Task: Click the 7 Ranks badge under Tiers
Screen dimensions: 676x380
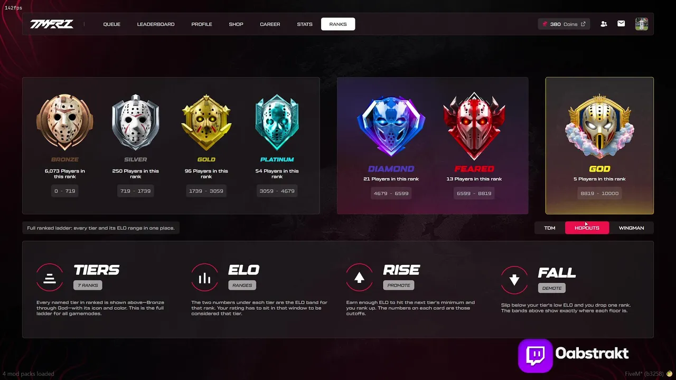Action: pos(88,285)
